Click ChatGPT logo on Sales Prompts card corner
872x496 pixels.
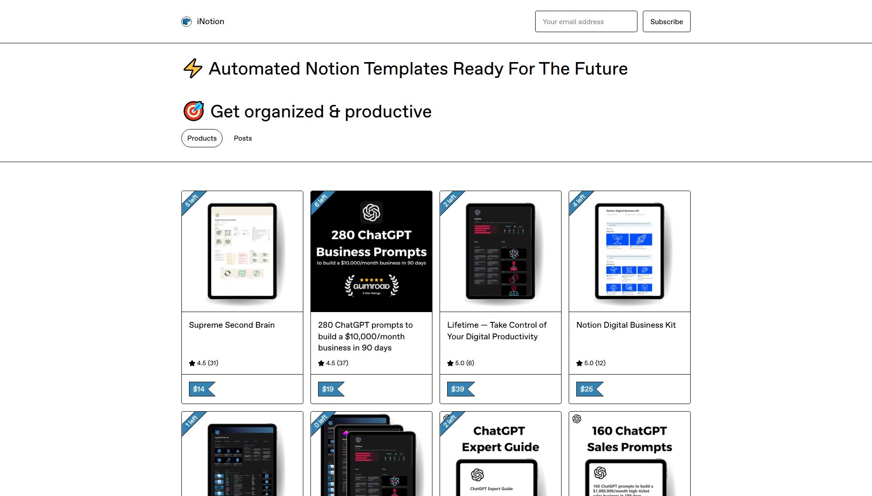[577, 419]
